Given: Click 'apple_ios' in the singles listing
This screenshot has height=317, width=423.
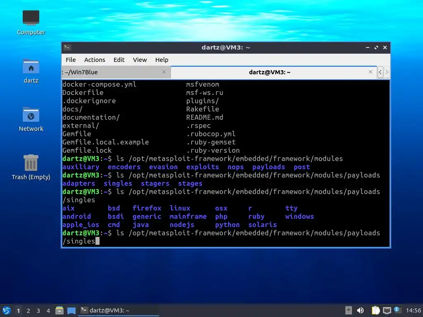Looking at the screenshot, I should (x=81, y=225).
